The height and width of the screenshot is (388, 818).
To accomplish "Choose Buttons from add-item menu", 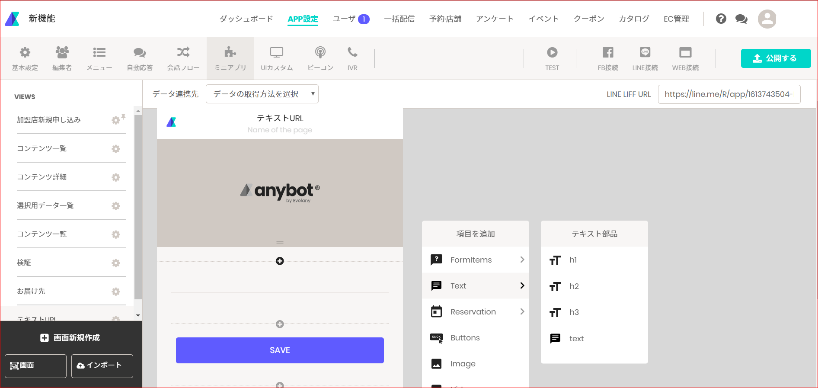I will point(476,338).
